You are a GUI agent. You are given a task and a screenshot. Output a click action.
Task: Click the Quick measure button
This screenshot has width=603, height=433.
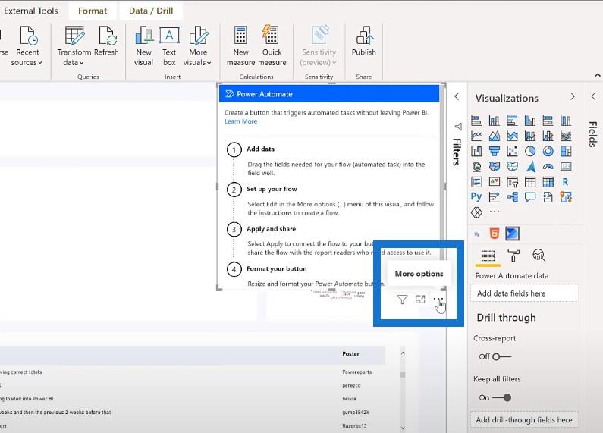click(272, 46)
